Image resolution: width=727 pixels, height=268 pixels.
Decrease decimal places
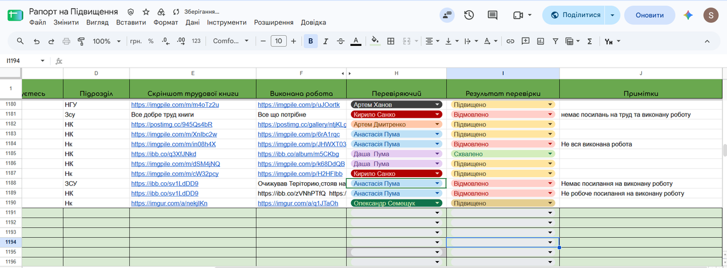click(165, 41)
